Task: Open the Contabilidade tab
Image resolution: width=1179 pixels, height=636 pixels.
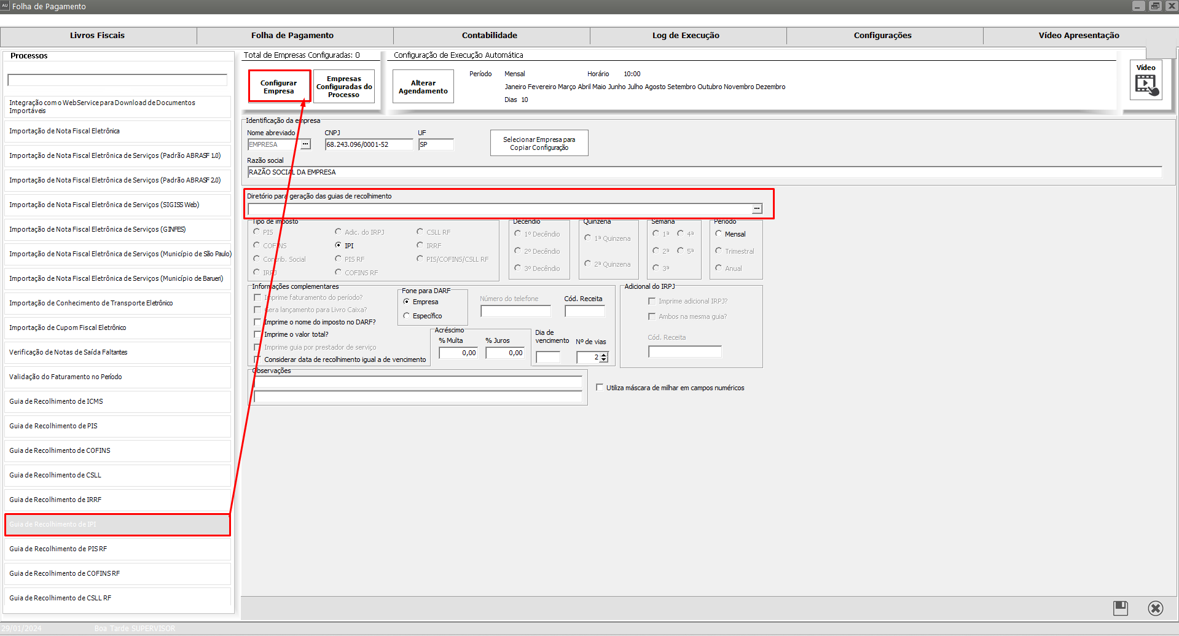Action: (490, 36)
